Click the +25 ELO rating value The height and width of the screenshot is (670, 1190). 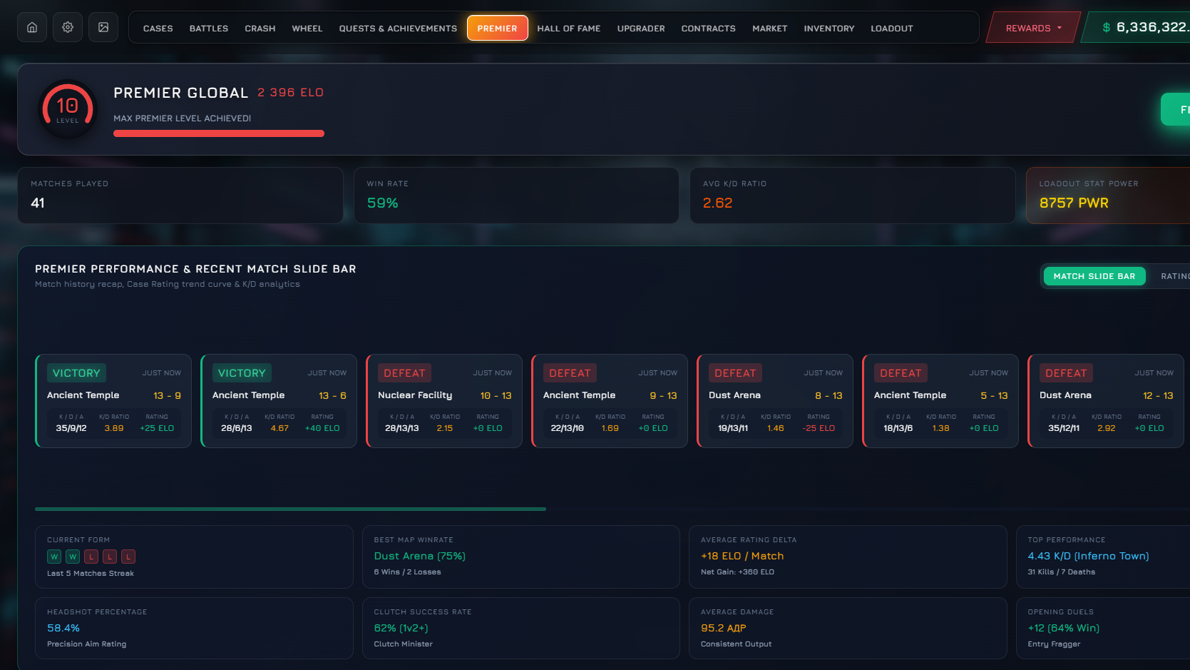point(157,428)
